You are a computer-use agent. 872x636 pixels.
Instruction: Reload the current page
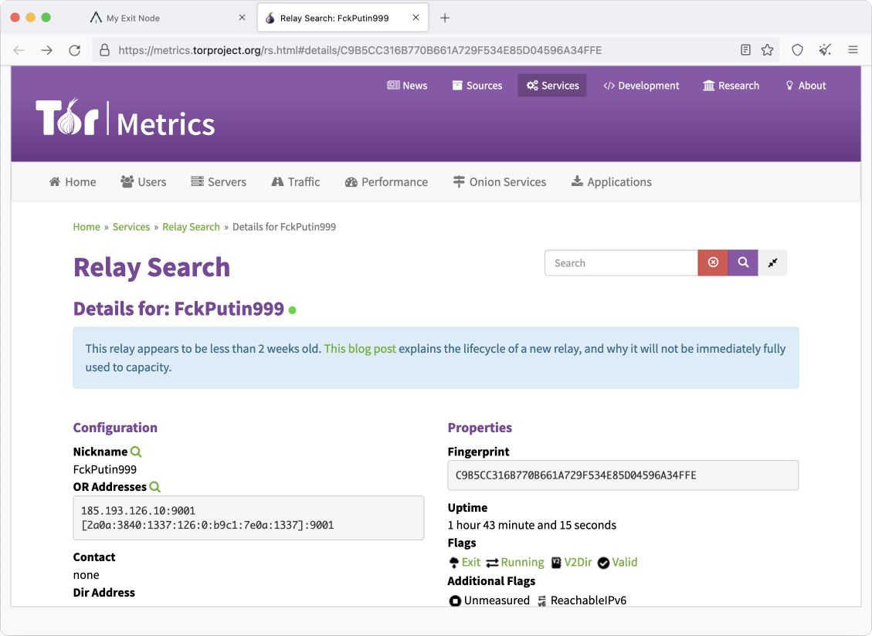pos(74,50)
